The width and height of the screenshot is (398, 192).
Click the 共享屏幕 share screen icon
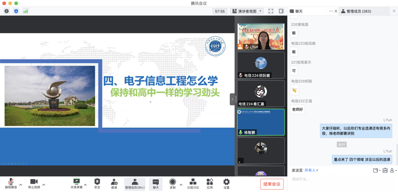(x=76, y=182)
